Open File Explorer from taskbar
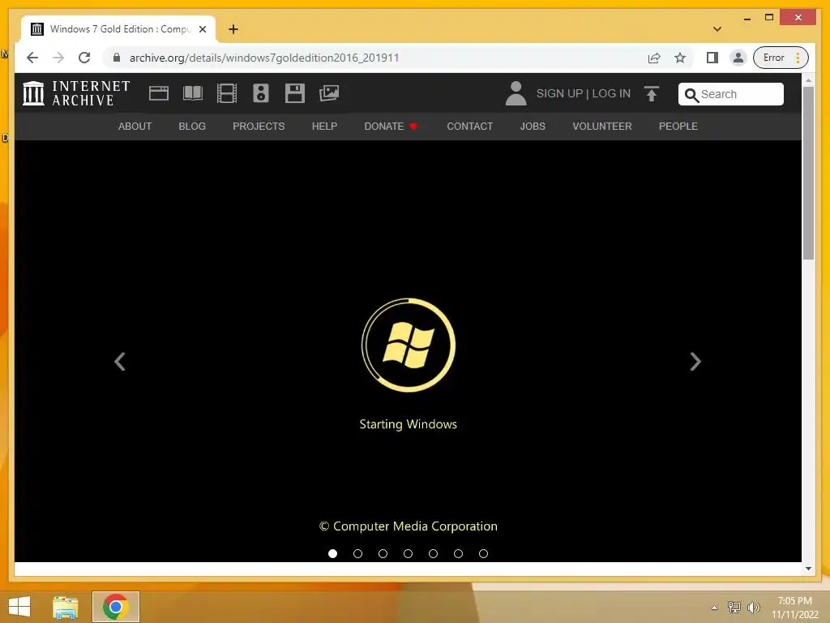This screenshot has width=830, height=623. tap(66, 607)
